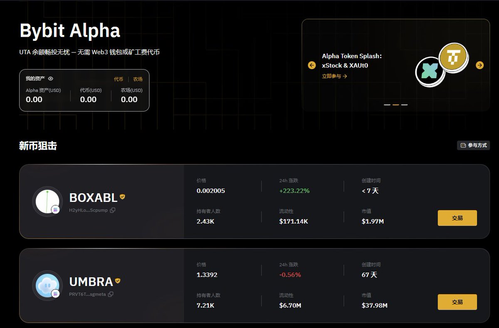Open the 代币 assets tab
This screenshot has height=328, width=499.
coord(119,79)
